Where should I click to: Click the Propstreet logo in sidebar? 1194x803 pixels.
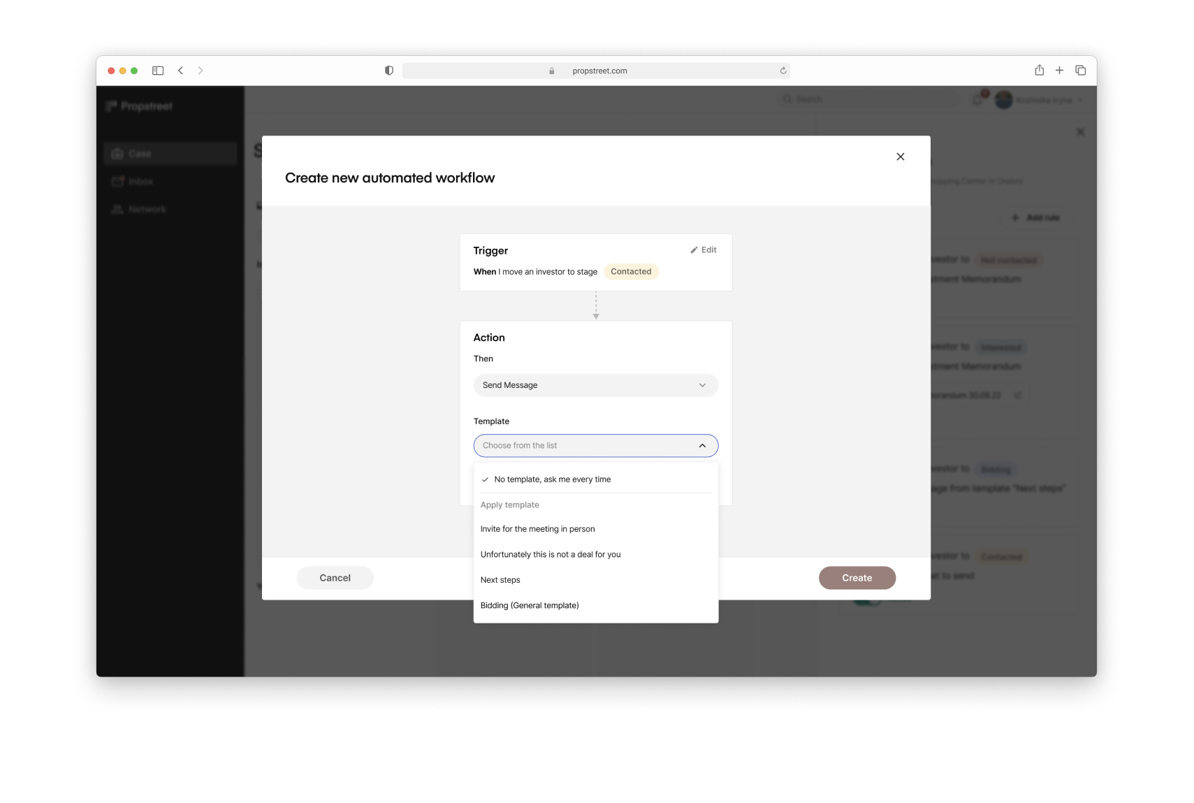(x=139, y=106)
